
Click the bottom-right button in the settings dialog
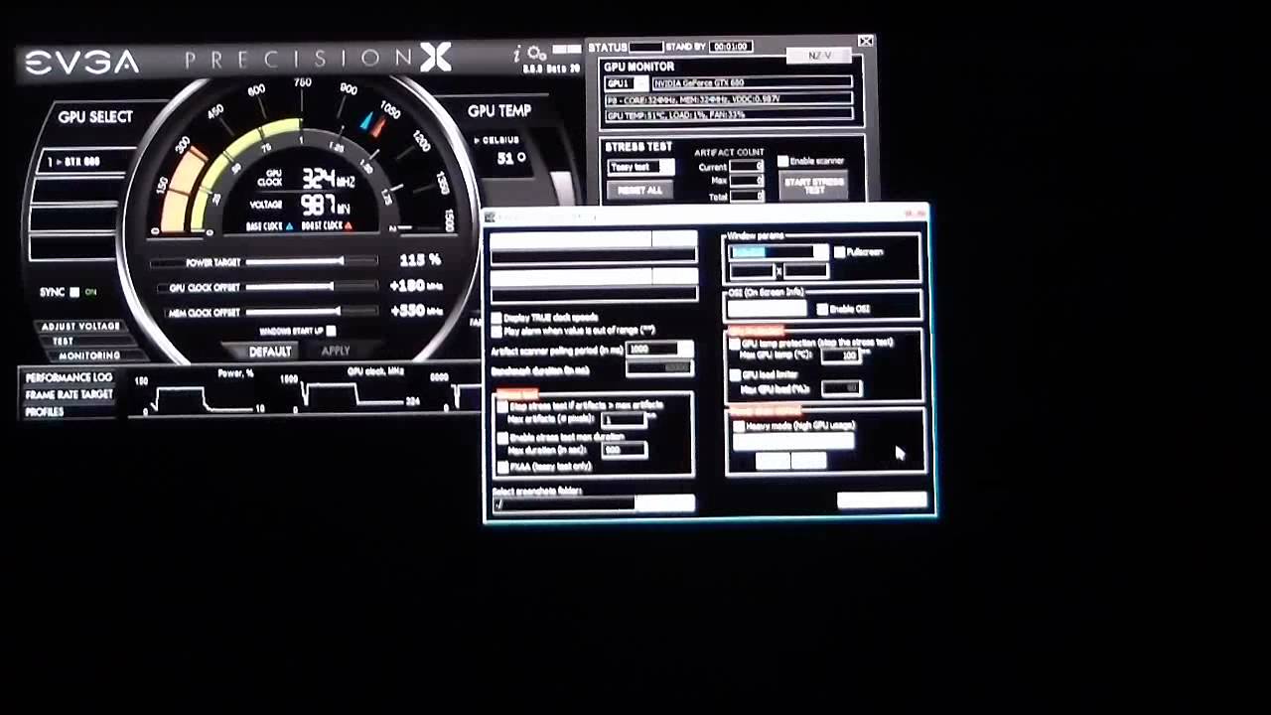click(x=882, y=501)
